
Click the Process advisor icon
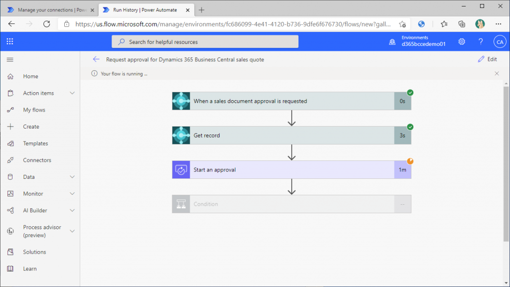click(10, 231)
